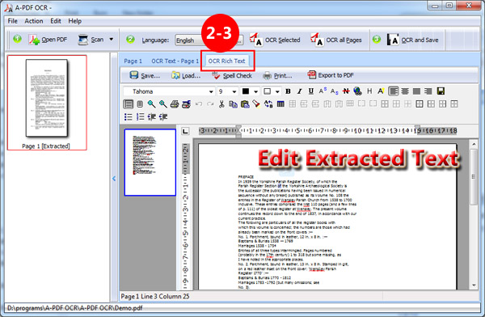Click the copy icon
This screenshot has width=485, height=317.
234,104
